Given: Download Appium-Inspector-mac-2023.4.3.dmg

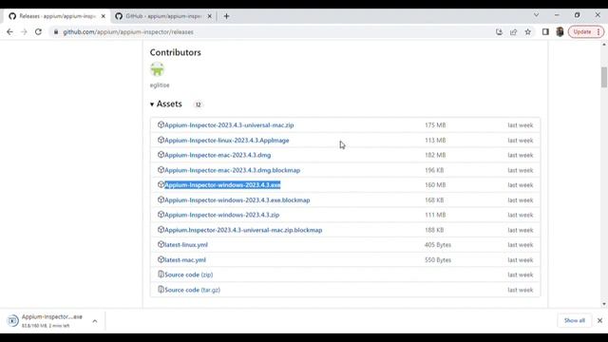Looking at the screenshot, I should 218,155.
